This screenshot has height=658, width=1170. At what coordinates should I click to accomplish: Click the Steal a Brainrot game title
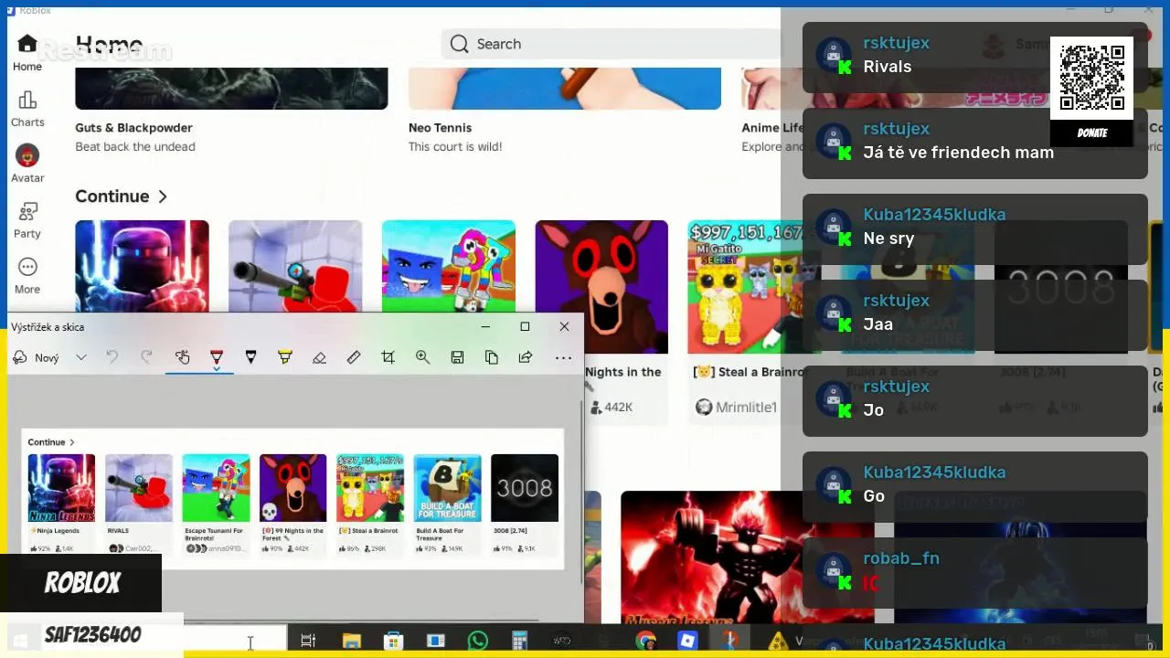point(750,372)
